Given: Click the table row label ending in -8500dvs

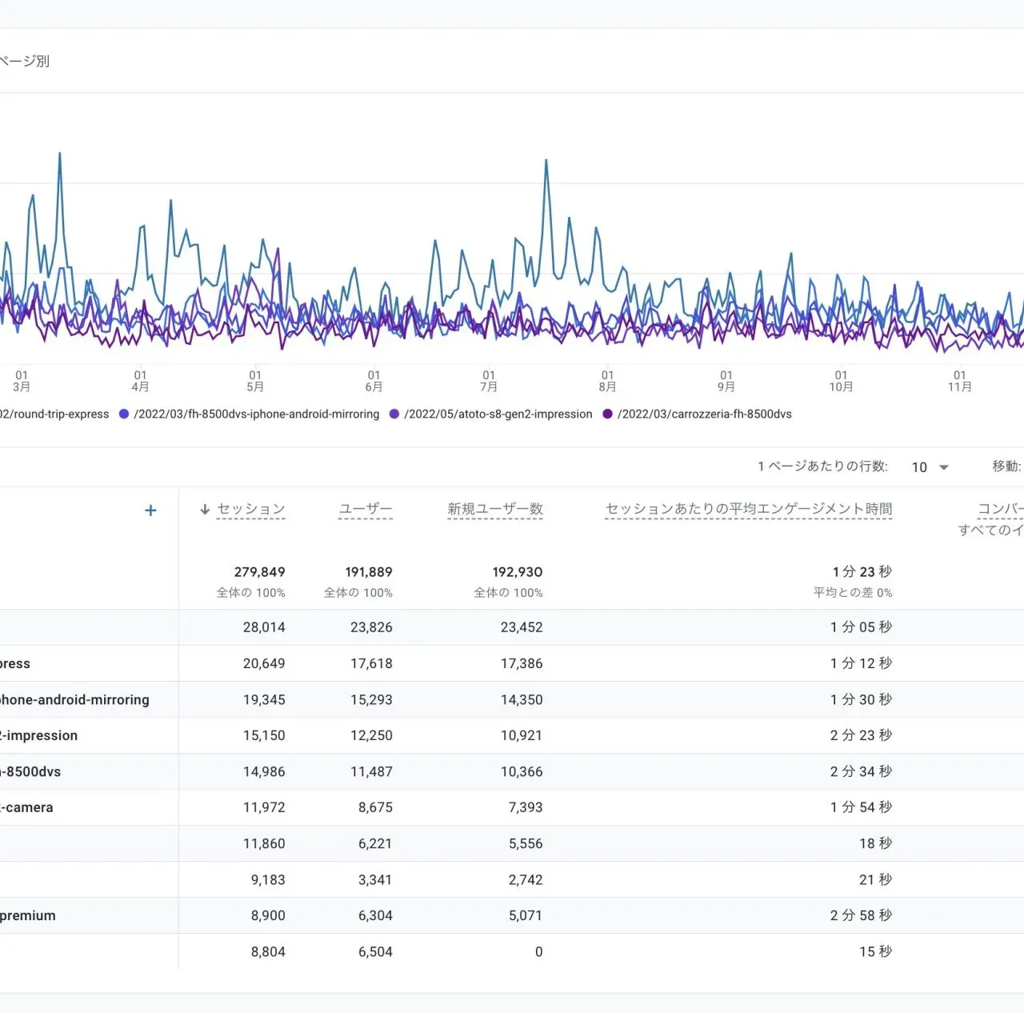Looking at the screenshot, I should [x=30, y=771].
